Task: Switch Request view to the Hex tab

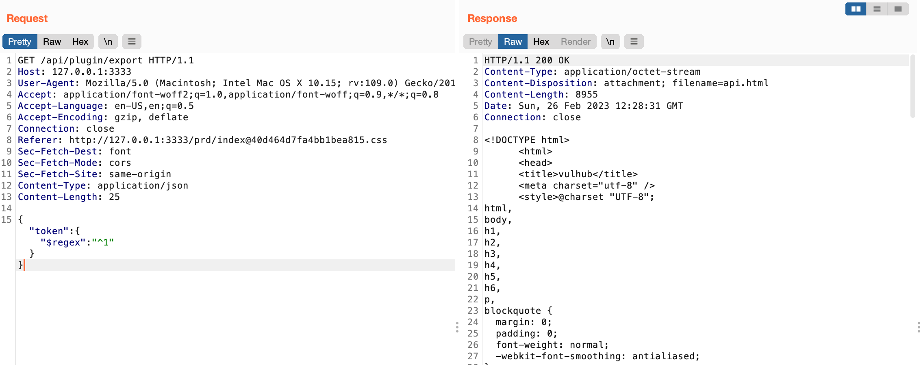Action: (x=80, y=41)
